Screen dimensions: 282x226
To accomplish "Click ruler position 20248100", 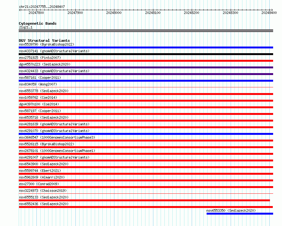I will point(153,13).
